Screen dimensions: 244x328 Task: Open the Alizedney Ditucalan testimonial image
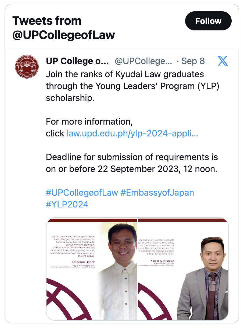coord(183,269)
